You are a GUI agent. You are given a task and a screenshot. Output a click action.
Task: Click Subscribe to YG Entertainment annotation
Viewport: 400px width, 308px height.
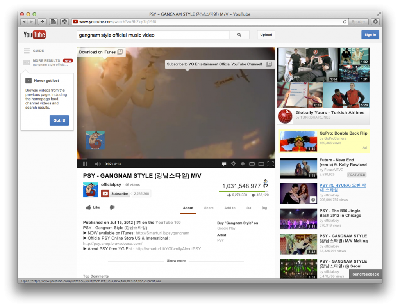click(x=219, y=64)
